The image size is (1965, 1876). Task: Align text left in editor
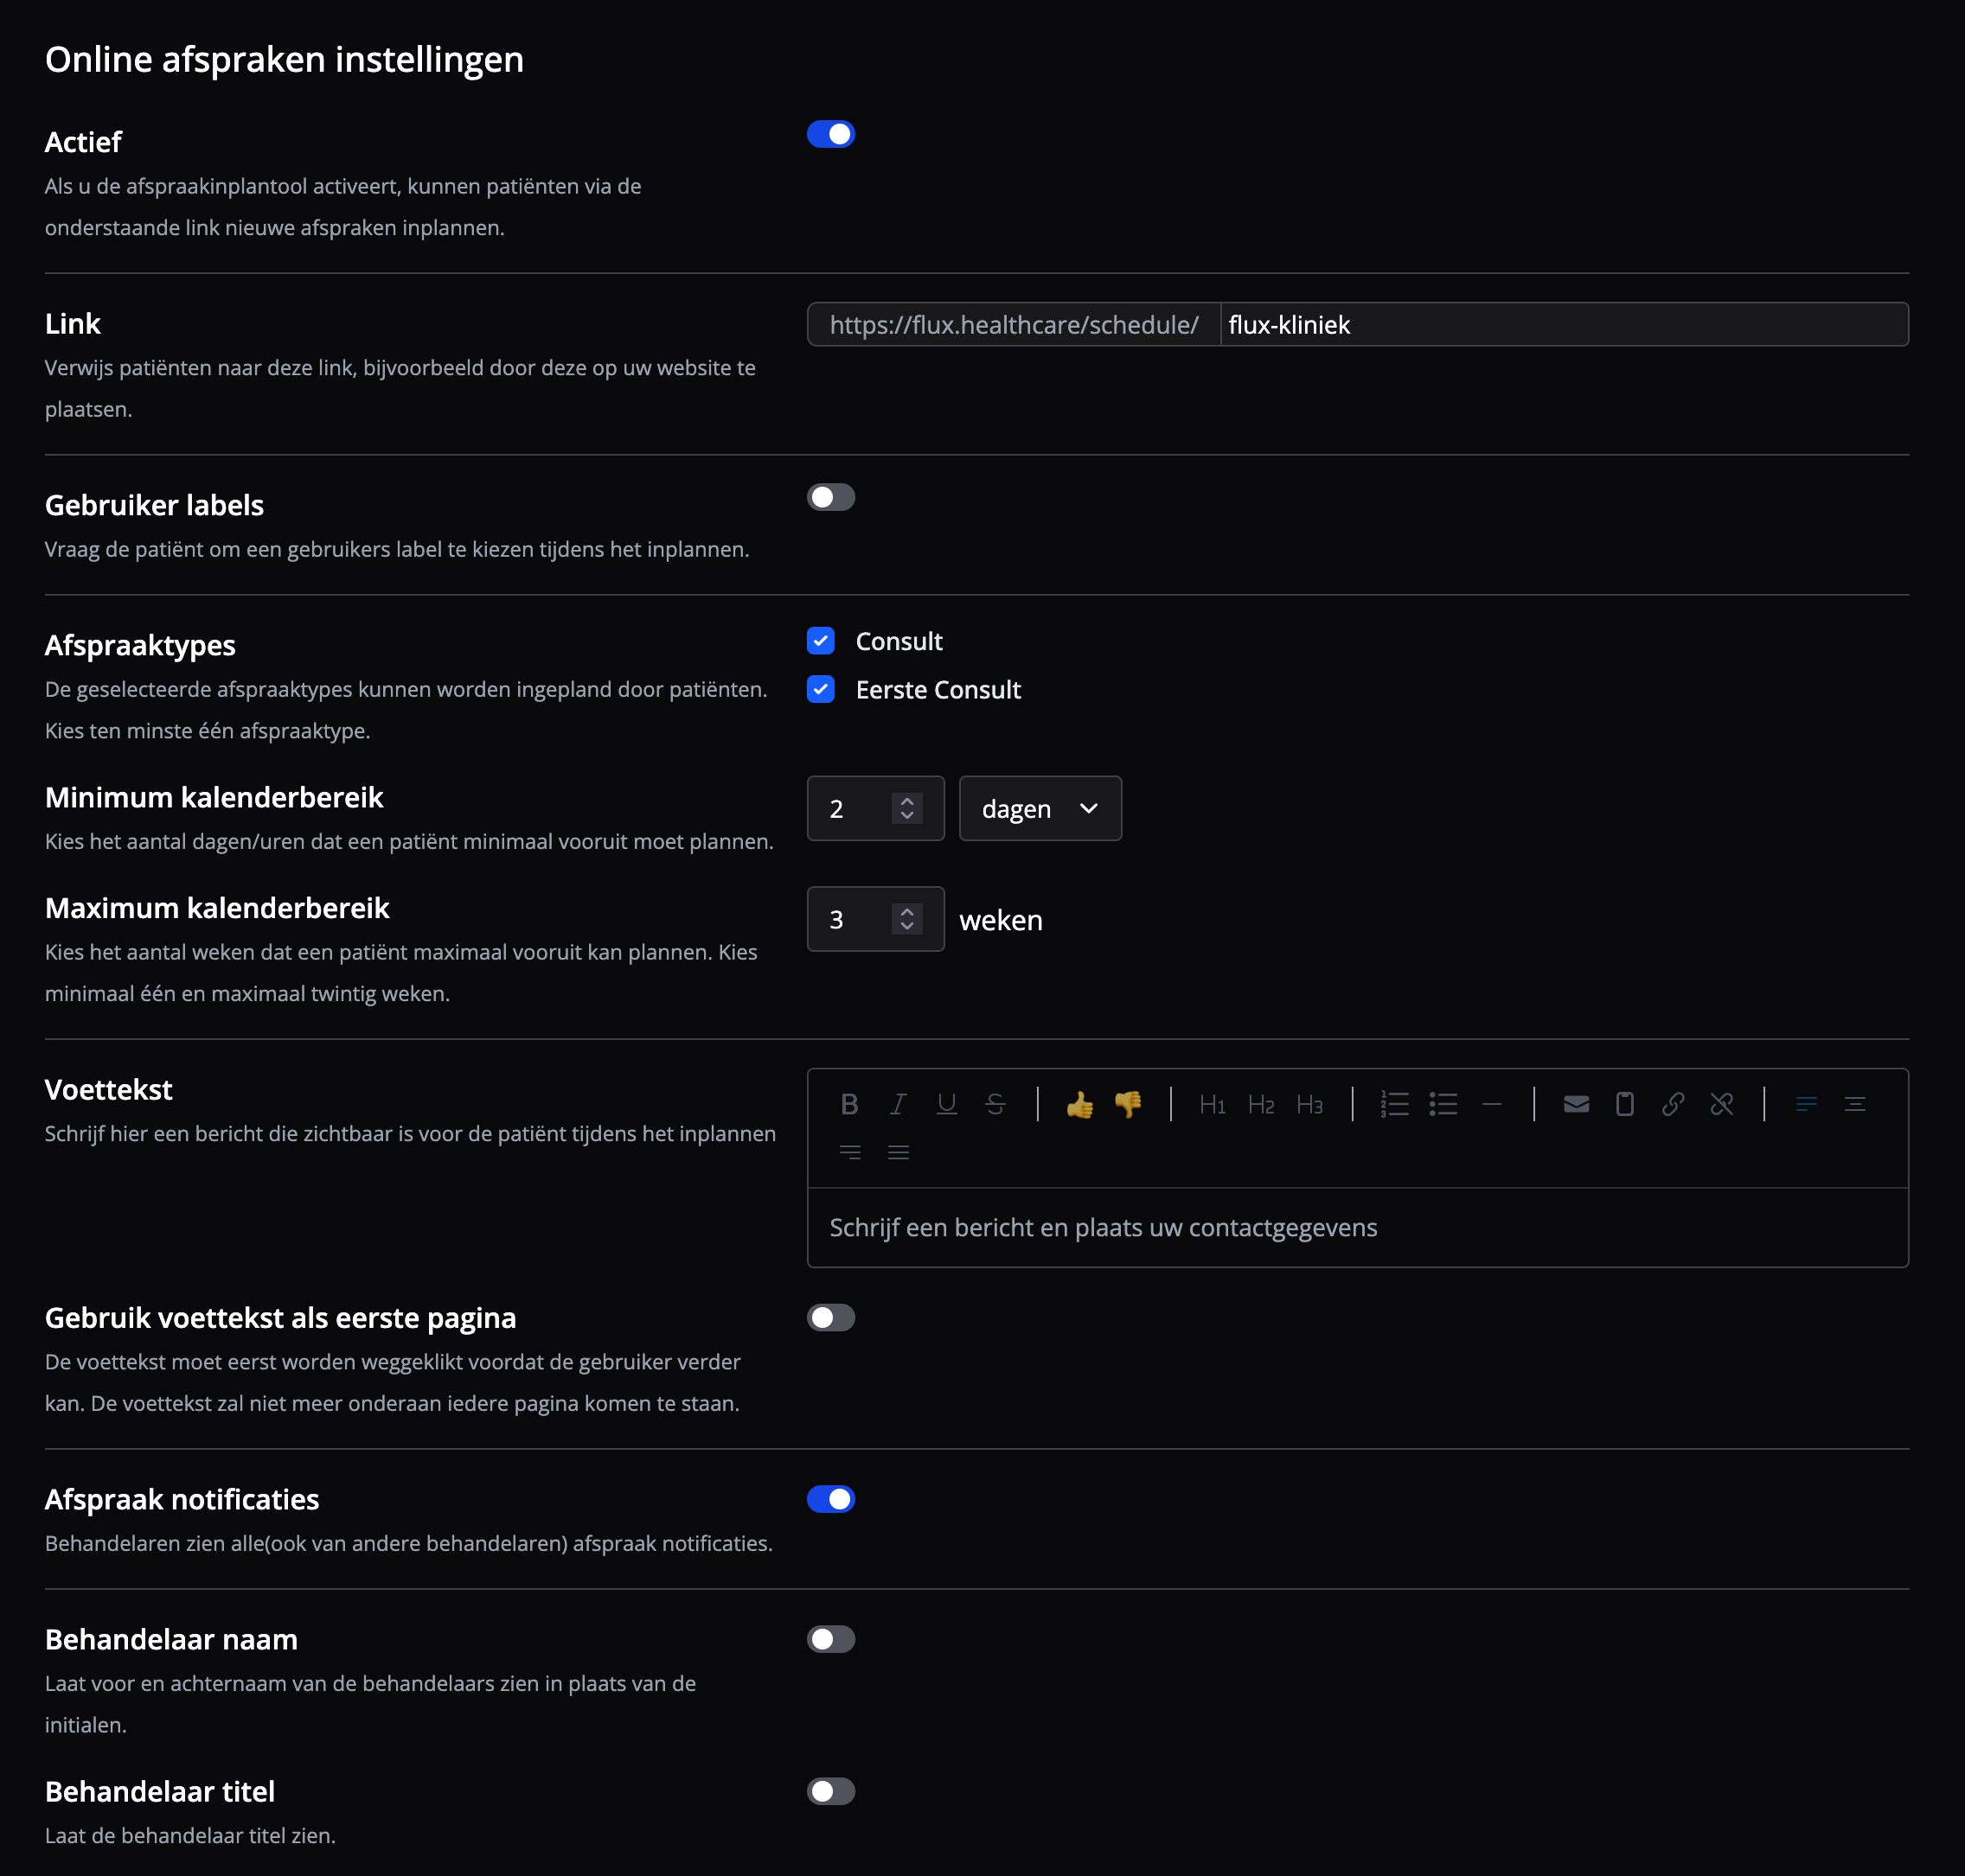1806,1104
